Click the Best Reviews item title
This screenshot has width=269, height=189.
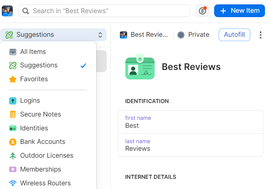click(x=191, y=67)
